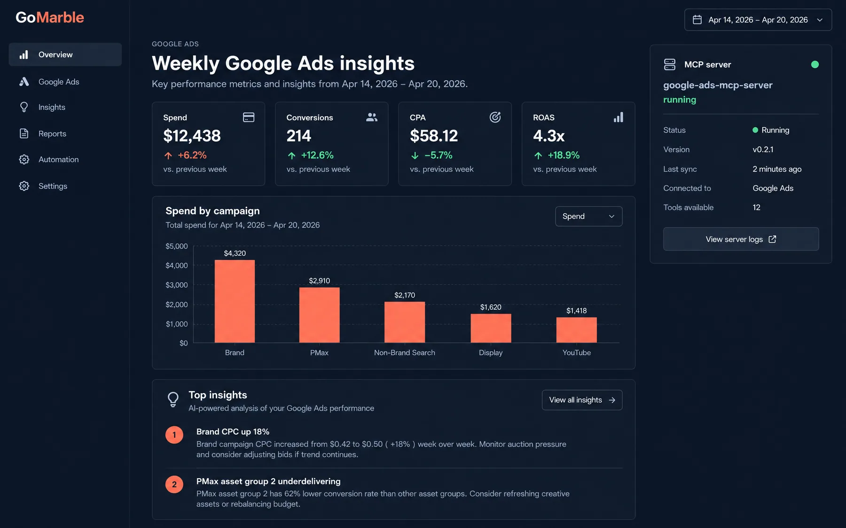Image resolution: width=846 pixels, height=528 pixels.
Task: Click the v0.2.1 version value
Action: [763, 150]
